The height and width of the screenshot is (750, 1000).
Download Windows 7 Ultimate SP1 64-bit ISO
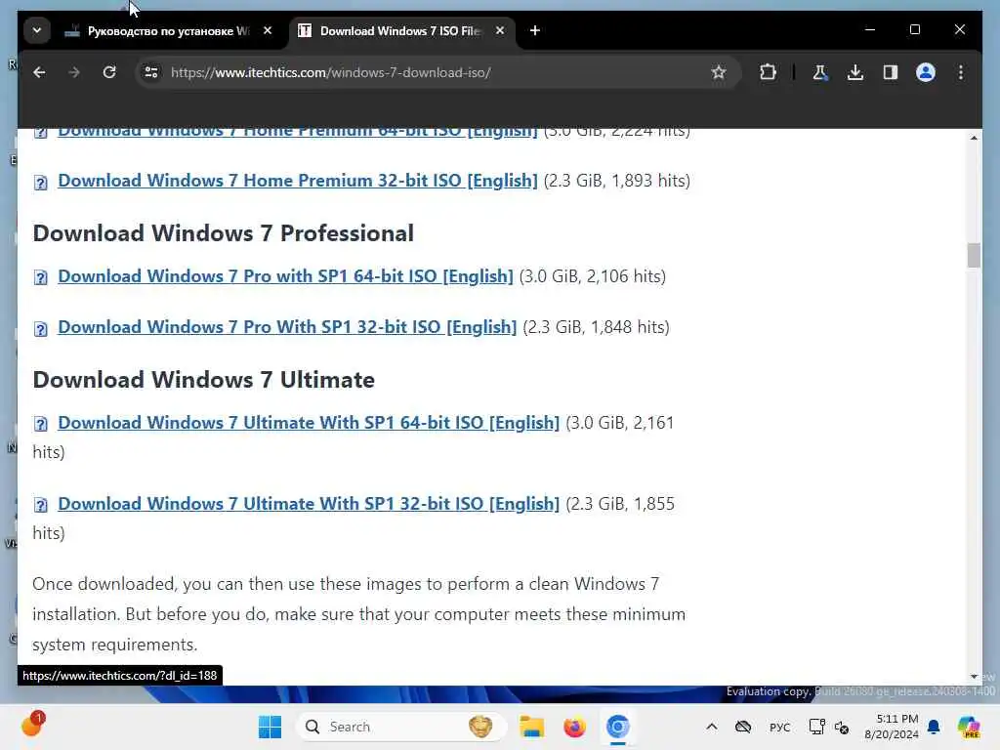coord(309,423)
